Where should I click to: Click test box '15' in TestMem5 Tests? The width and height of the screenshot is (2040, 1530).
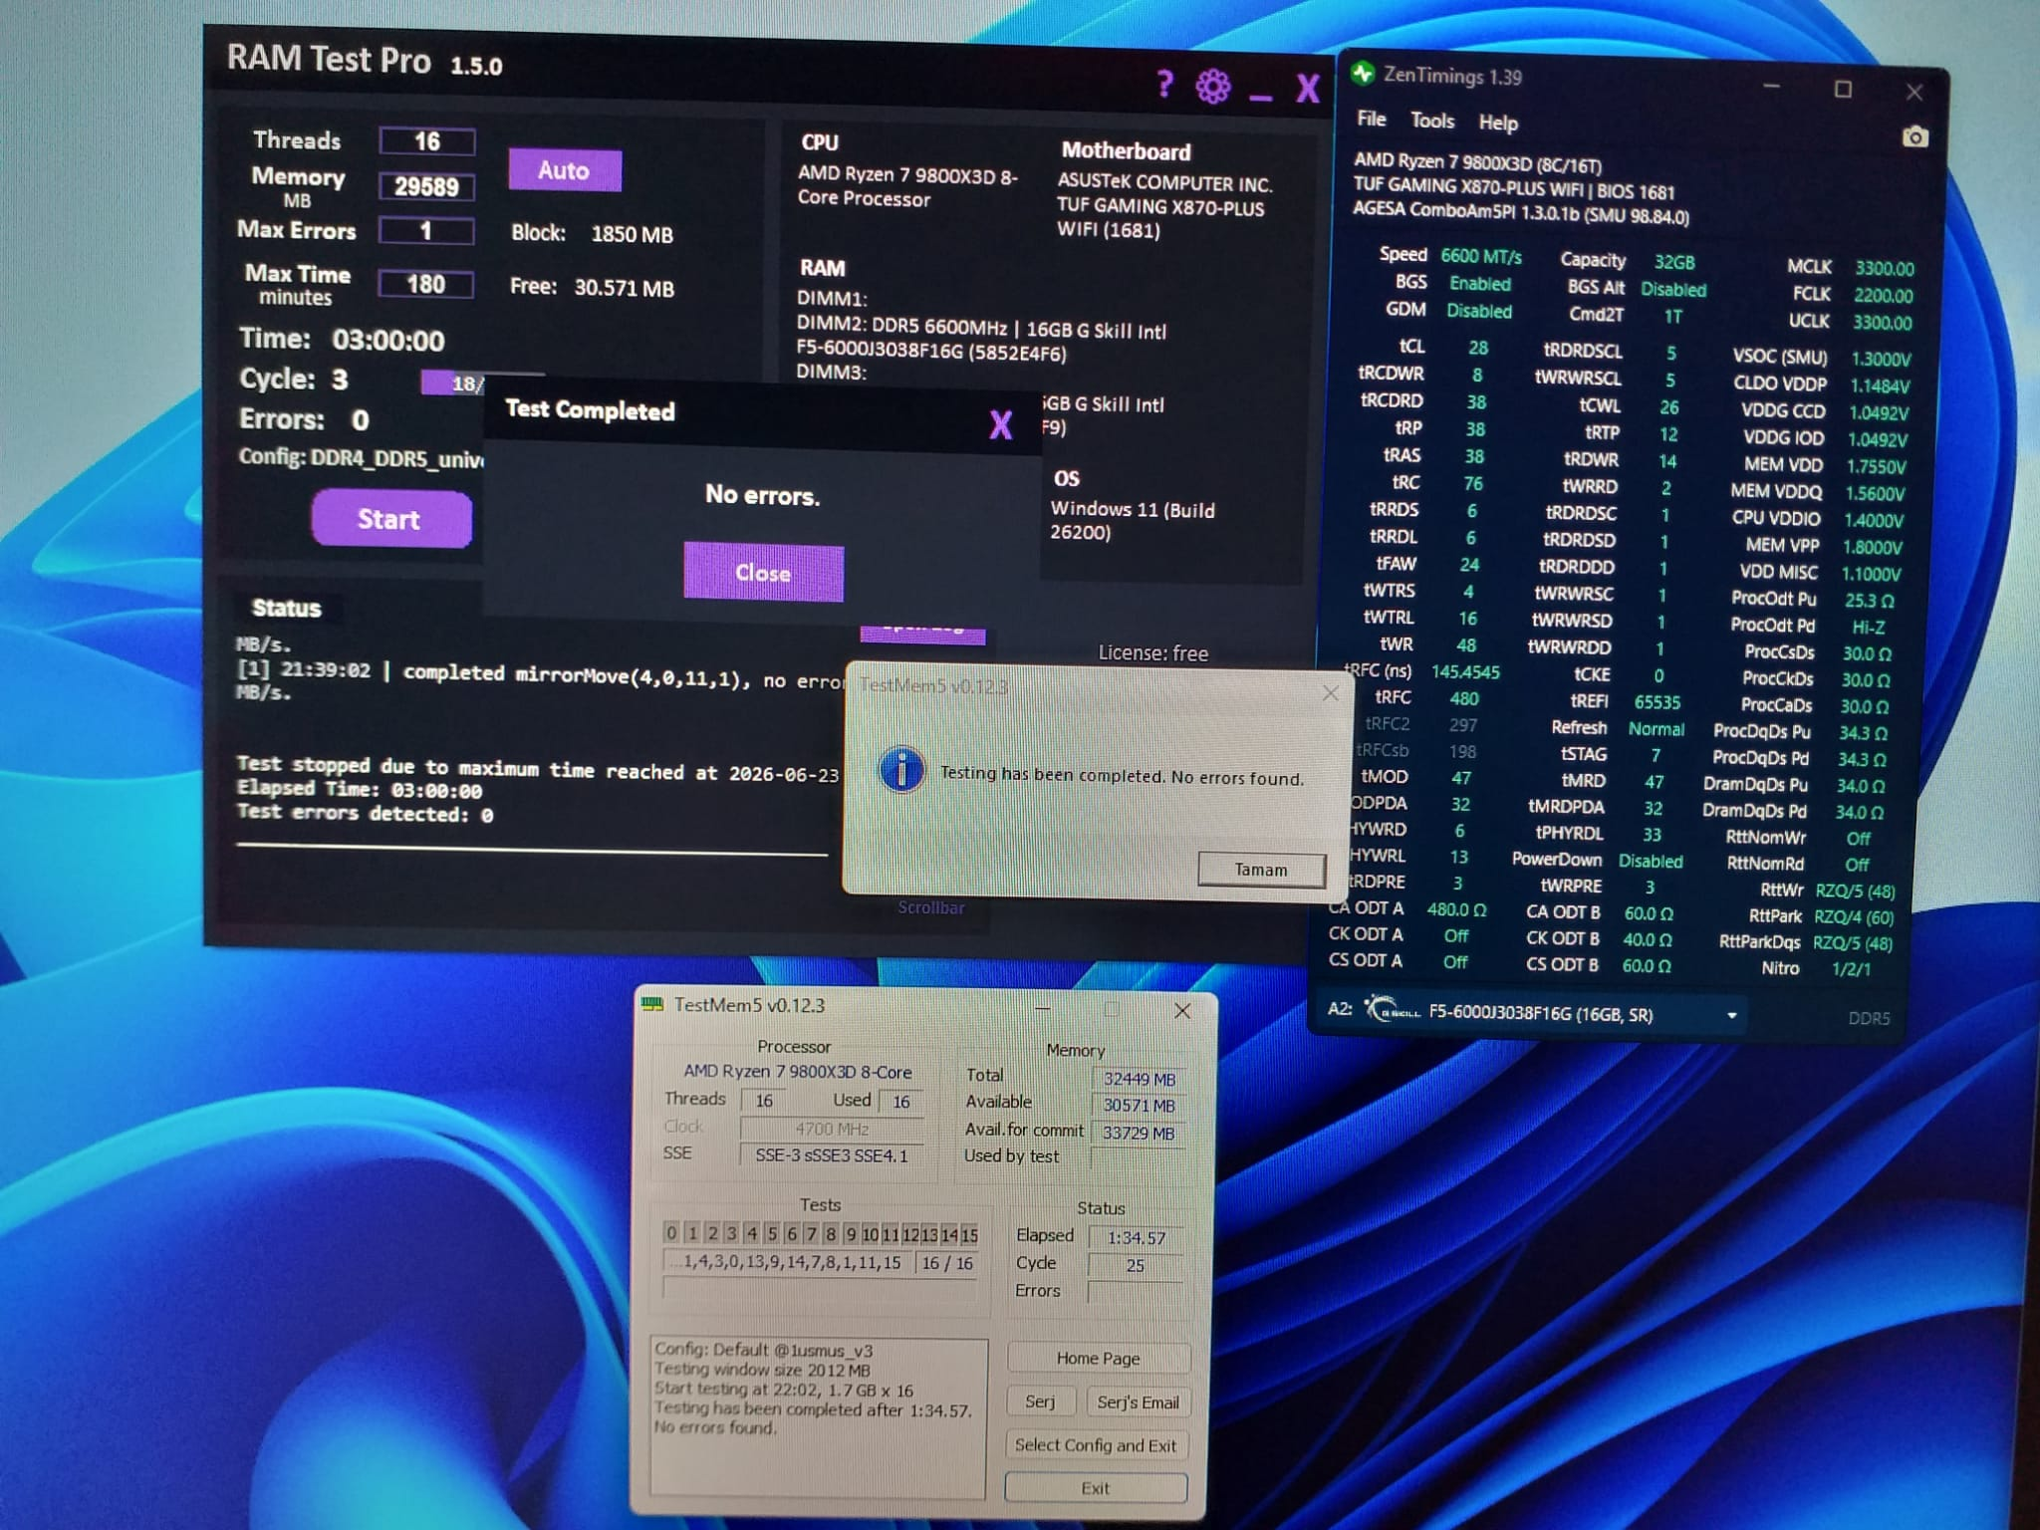click(x=969, y=1235)
